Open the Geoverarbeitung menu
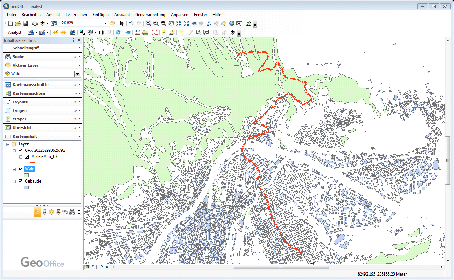Viewport: 454px width, 280px height. click(x=150, y=15)
